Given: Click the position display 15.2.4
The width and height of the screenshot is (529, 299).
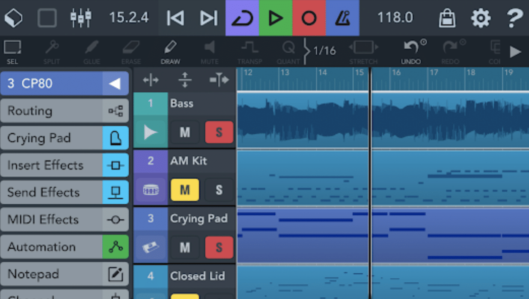Looking at the screenshot, I should click(x=128, y=18).
